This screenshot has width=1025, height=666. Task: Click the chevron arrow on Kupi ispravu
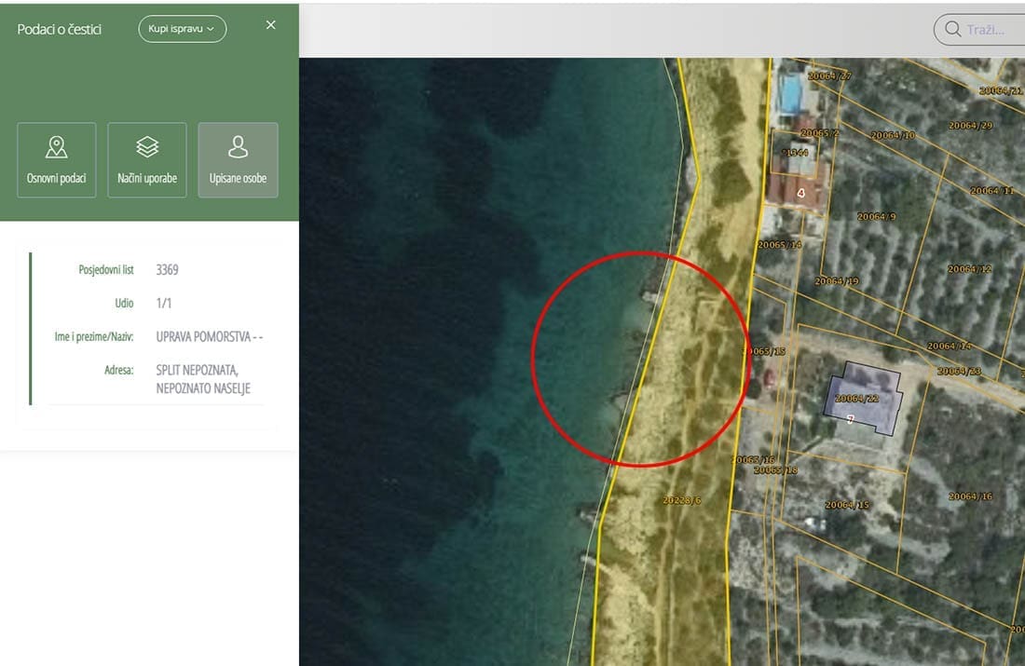212,30
